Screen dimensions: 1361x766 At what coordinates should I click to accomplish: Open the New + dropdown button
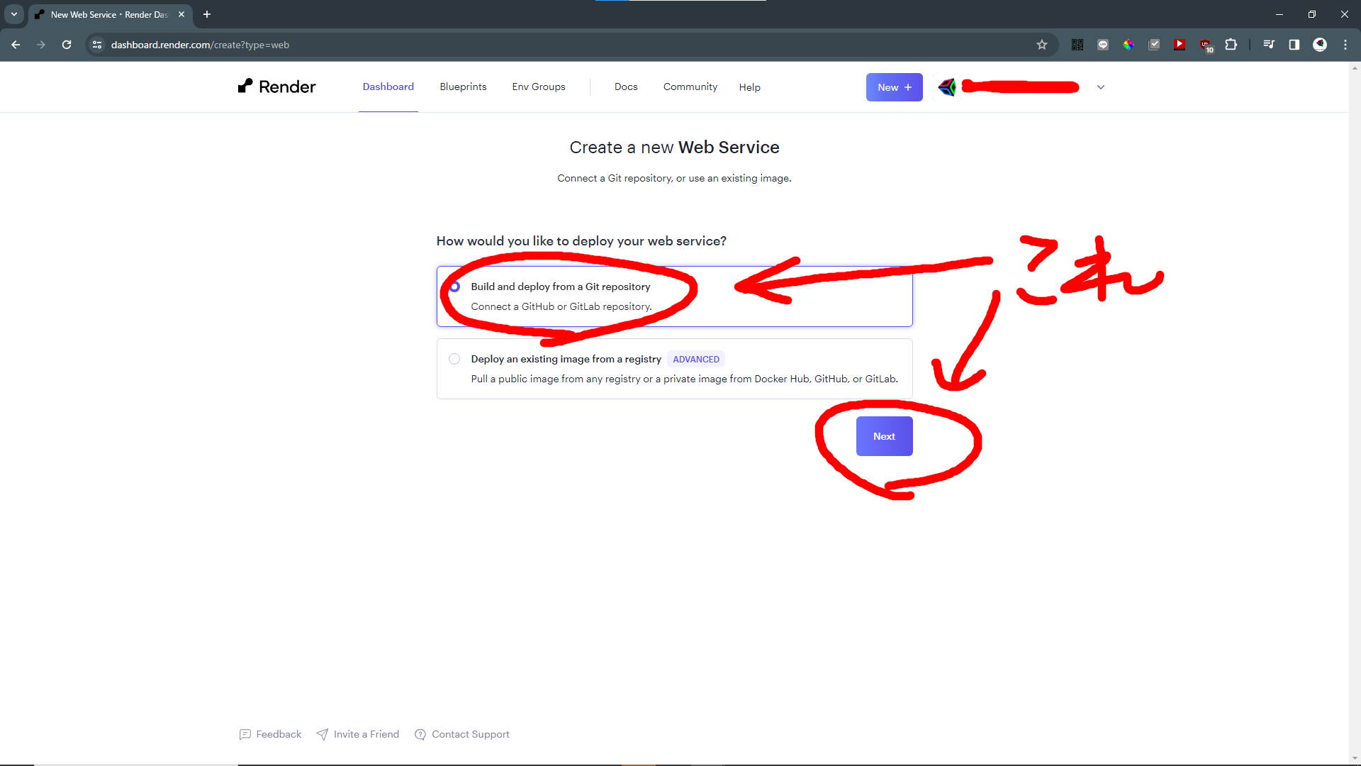pyautogui.click(x=894, y=87)
